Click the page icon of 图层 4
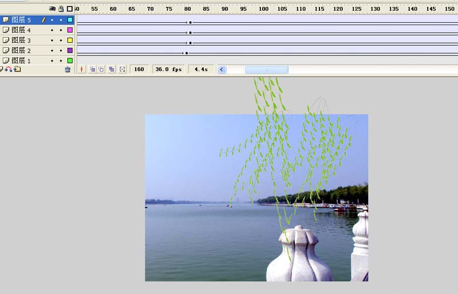The height and width of the screenshot is (294, 458). click(x=6, y=30)
